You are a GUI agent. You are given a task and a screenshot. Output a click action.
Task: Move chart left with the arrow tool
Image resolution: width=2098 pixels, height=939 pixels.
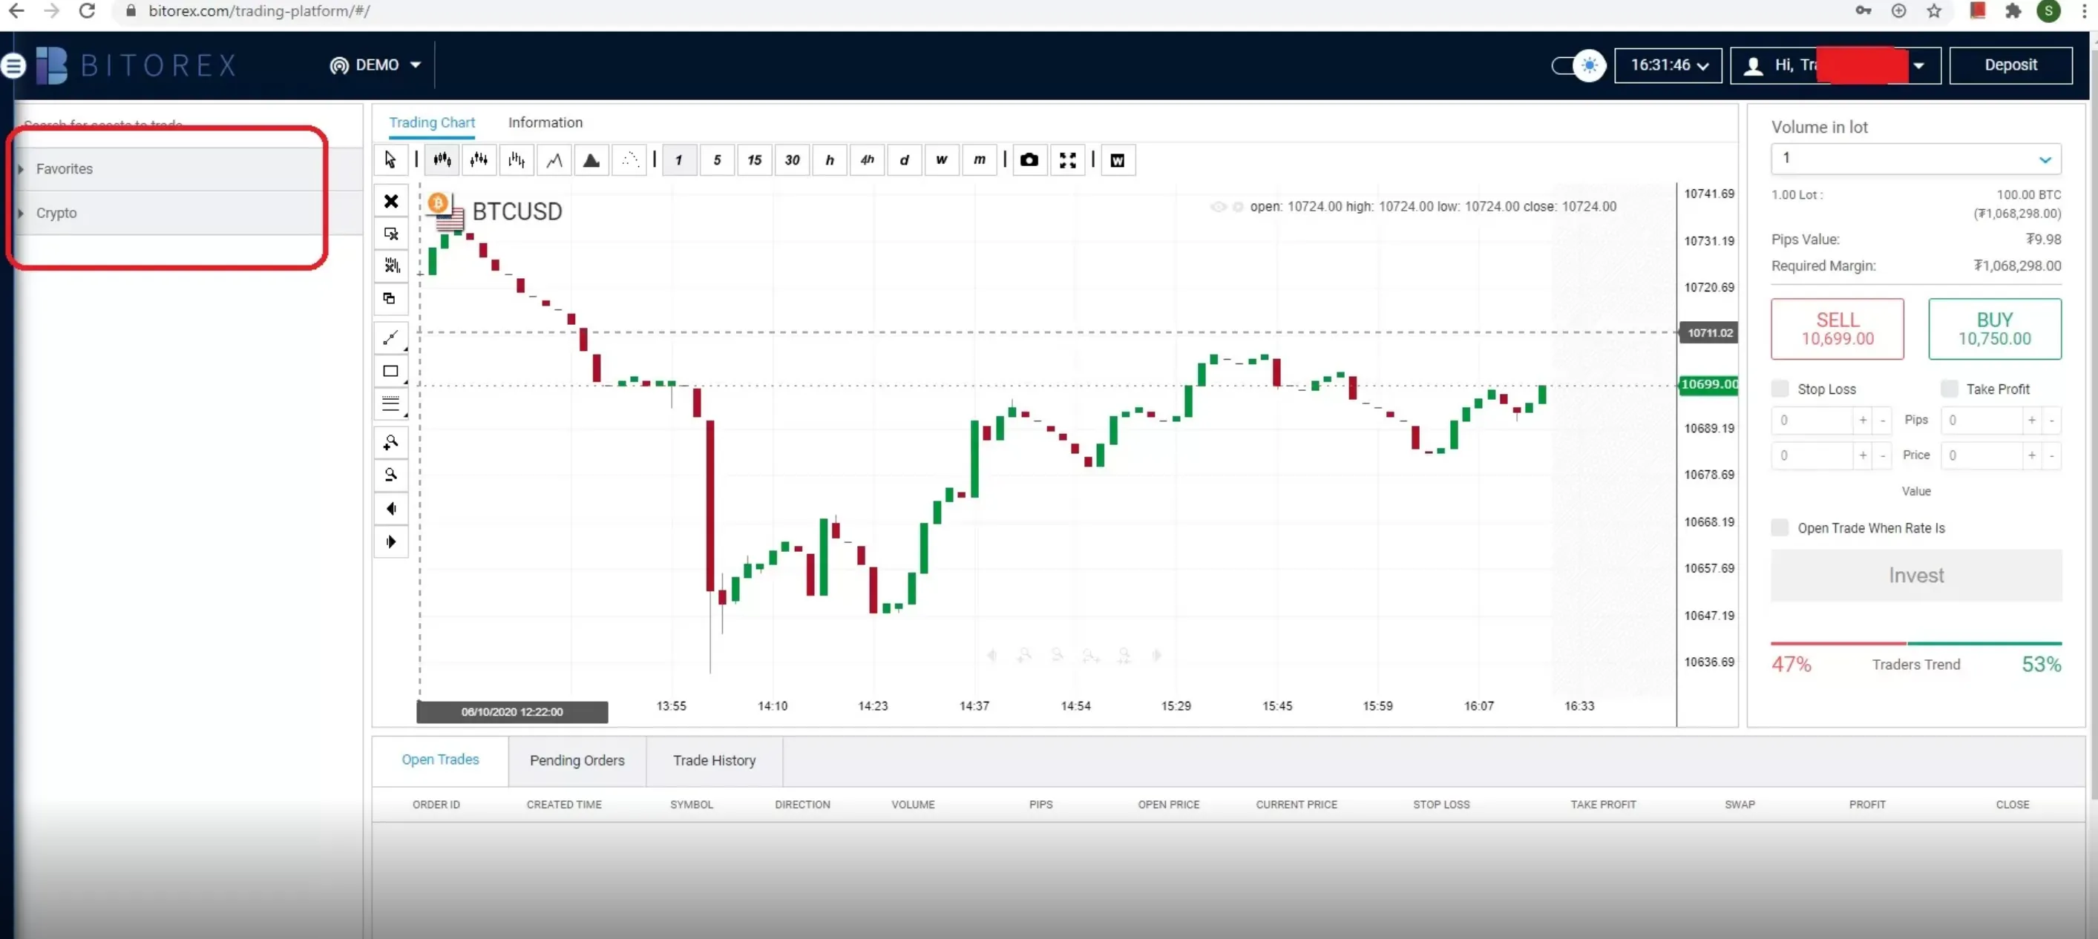pos(391,509)
